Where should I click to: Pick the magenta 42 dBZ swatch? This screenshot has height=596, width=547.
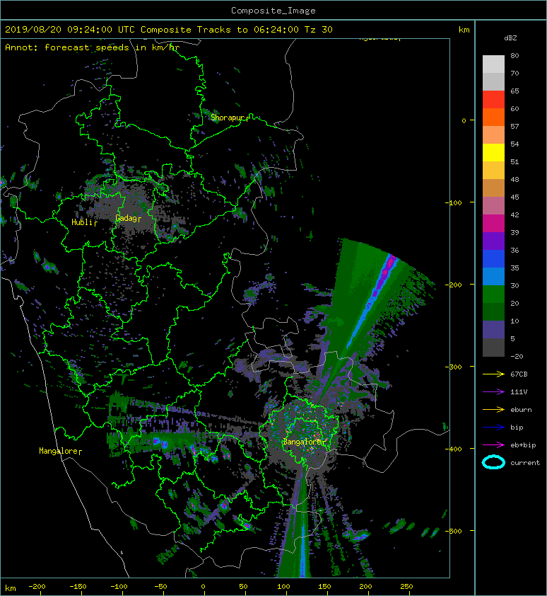[x=493, y=223]
